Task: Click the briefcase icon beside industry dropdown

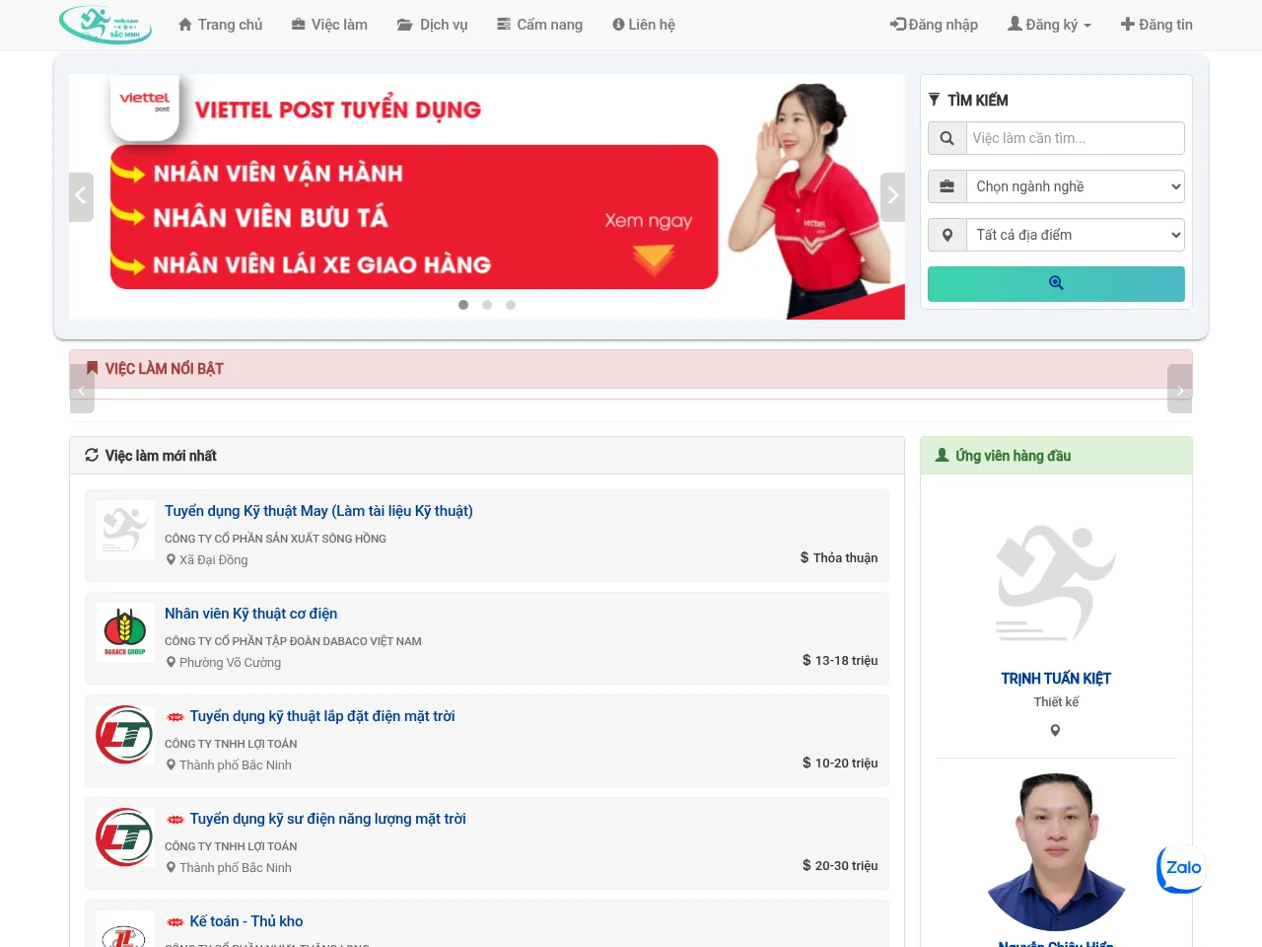Action: (x=947, y=186)
